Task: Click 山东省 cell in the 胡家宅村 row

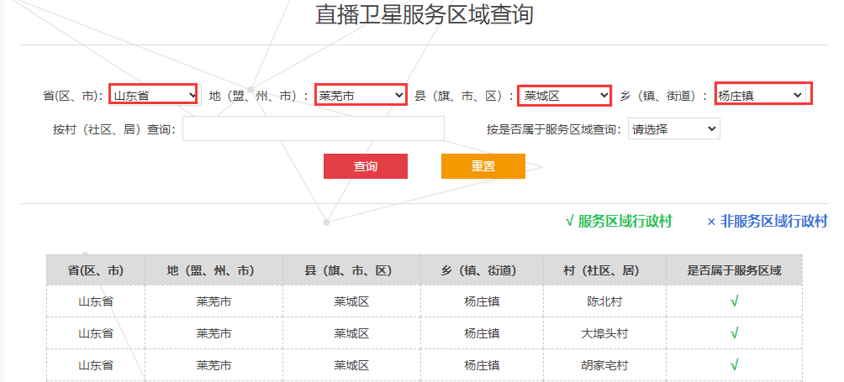Action: pyautogui.click(x=96, y=366)
